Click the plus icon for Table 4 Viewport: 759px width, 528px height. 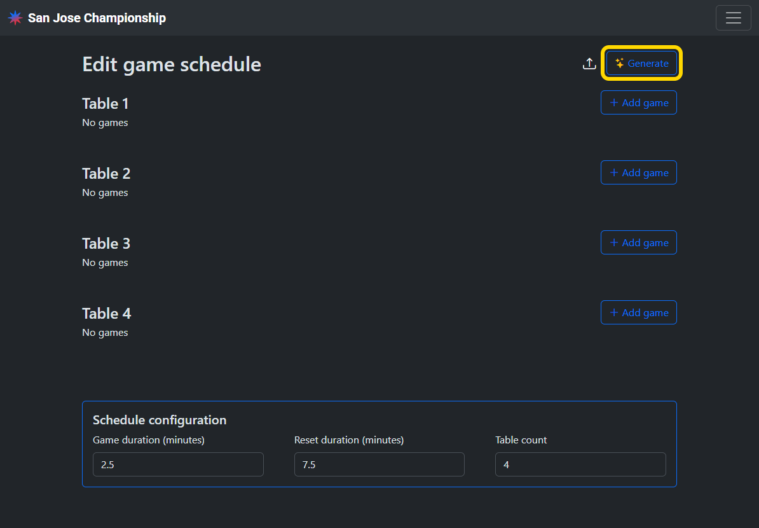tap(614, 312)
